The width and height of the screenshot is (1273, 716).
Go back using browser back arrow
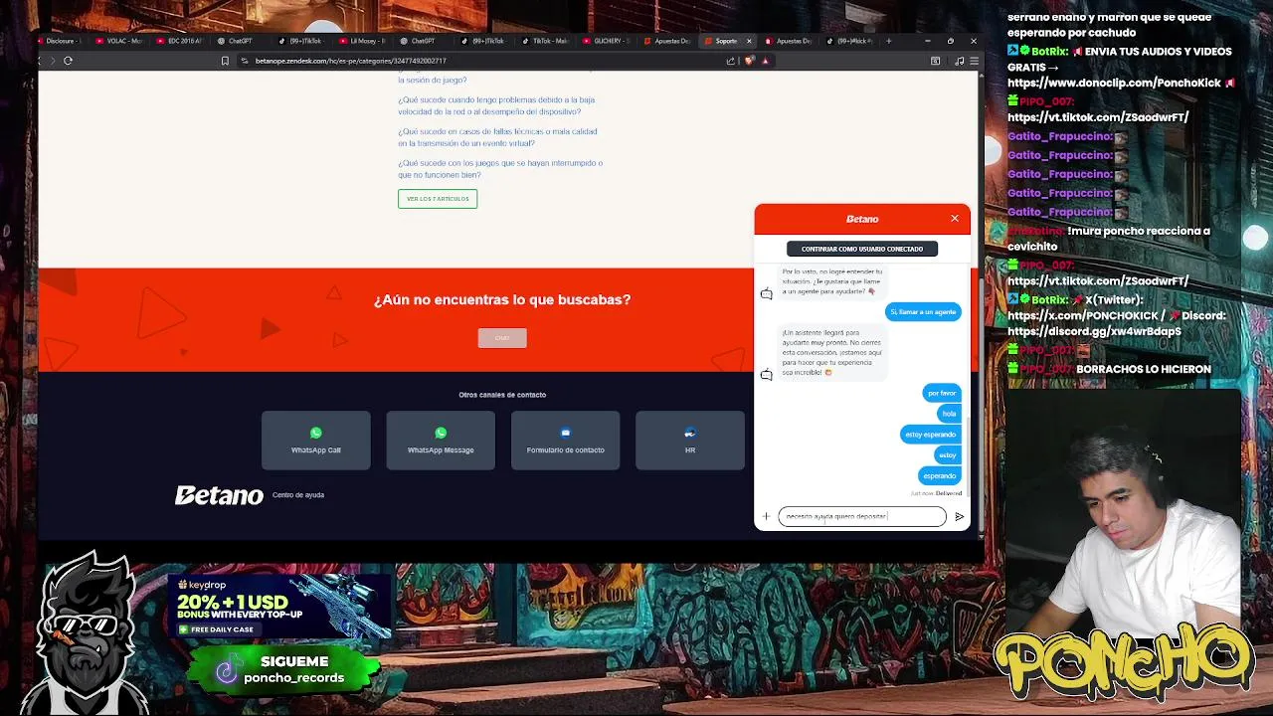[x=40, y=61]
